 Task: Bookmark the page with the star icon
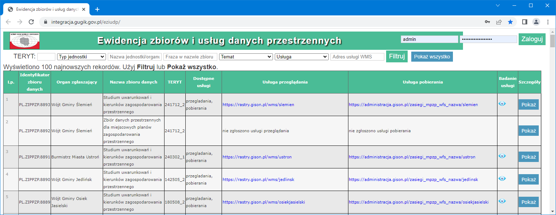pos(510,21)
